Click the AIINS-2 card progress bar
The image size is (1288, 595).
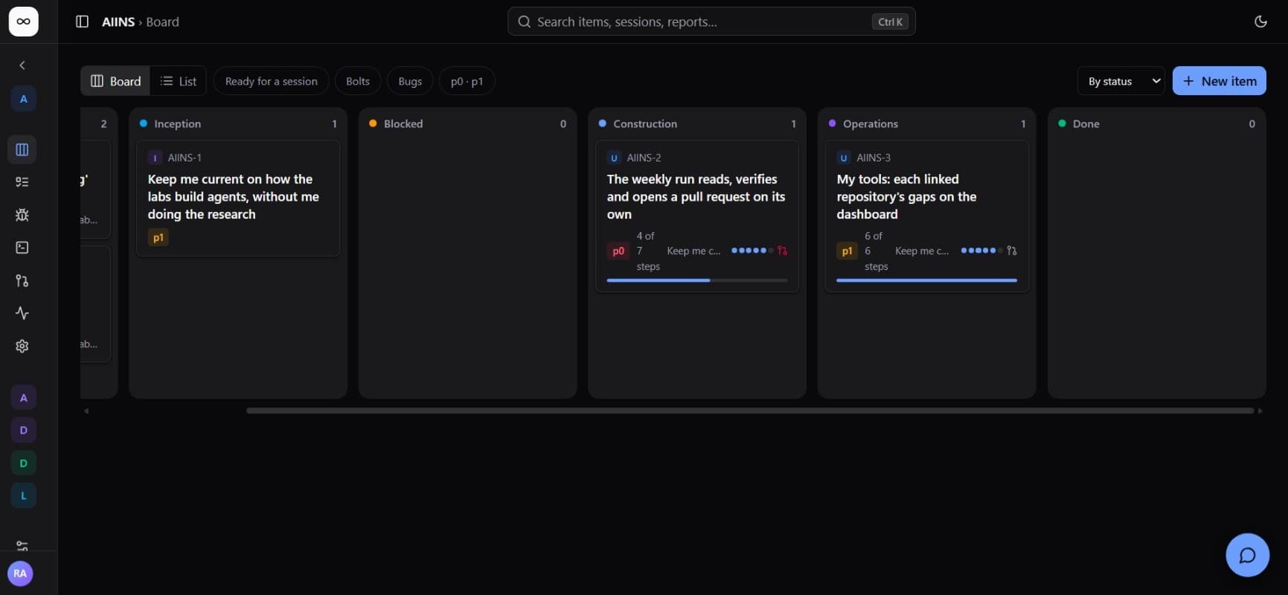click(697, 280)
